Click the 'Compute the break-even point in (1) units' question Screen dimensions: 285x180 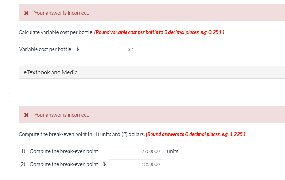click(x=82, y=134)
